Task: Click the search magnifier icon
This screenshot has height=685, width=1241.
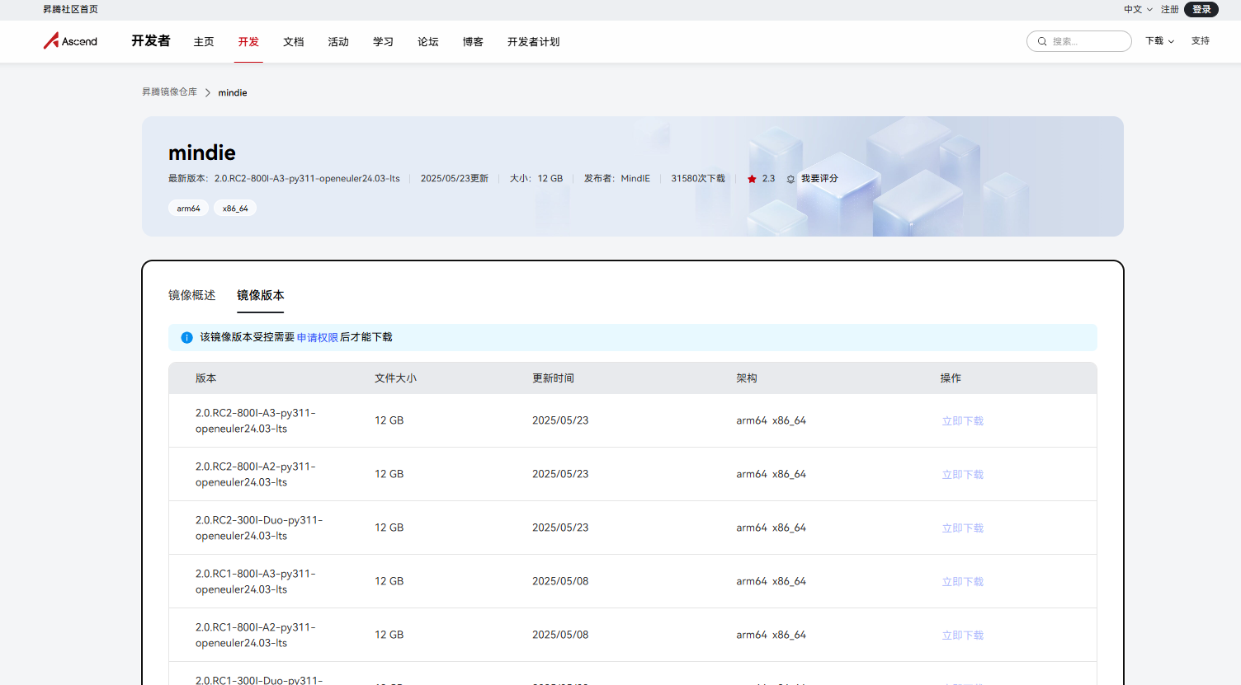Action: pyautogui.click(x=1042, y=41)
